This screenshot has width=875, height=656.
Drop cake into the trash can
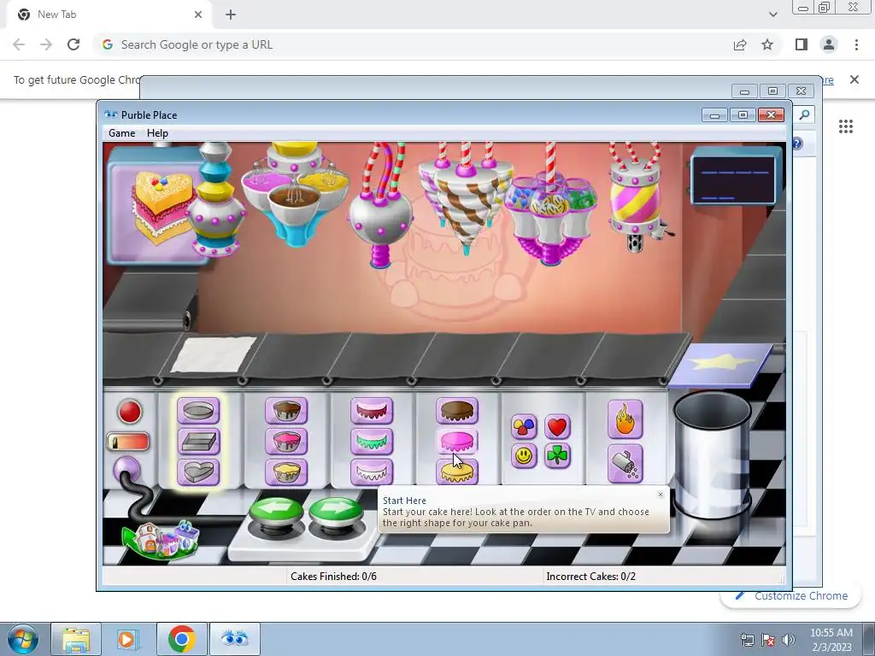(x=712, y=454)
